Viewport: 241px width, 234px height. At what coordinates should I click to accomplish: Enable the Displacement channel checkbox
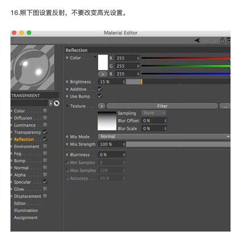click(45, 196)
